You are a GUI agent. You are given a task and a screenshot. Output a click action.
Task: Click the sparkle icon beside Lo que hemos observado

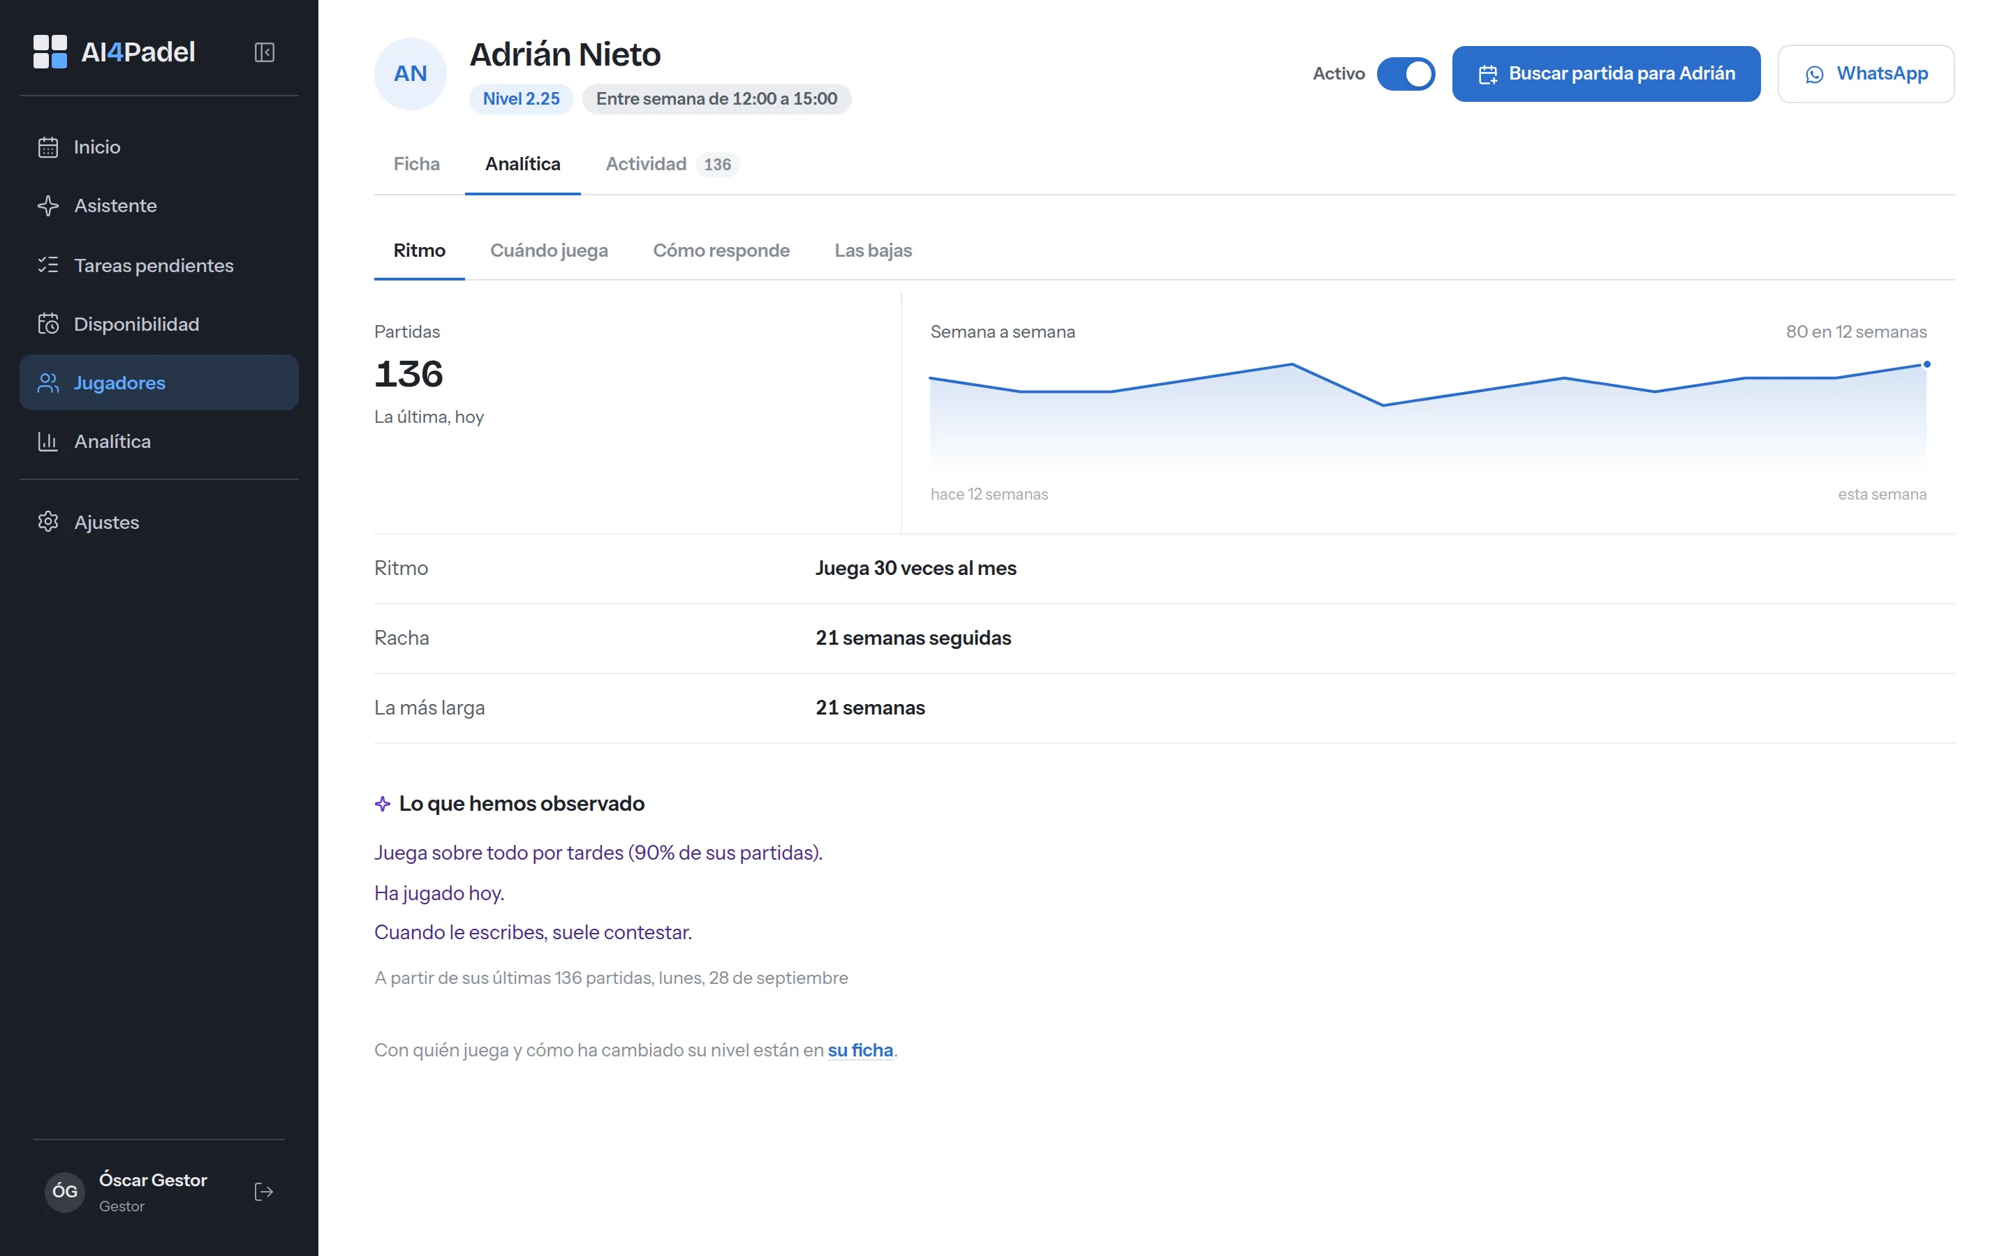pyautogui.click(x=382, y=803)
